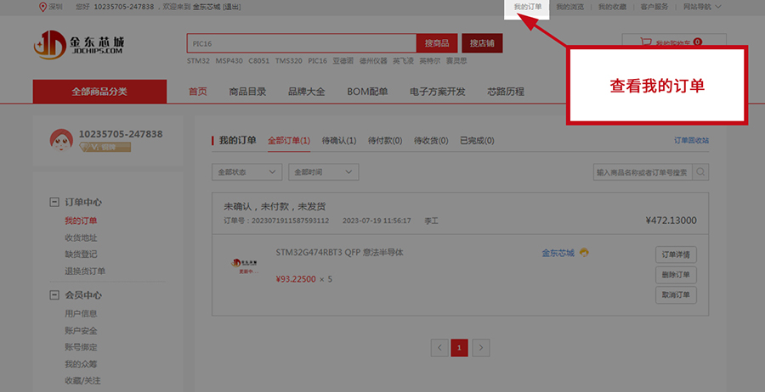Click the customer service chat icon beside 金东芯城
The width and height of the screenshot is (765, 392).
(x=585, y=253)
